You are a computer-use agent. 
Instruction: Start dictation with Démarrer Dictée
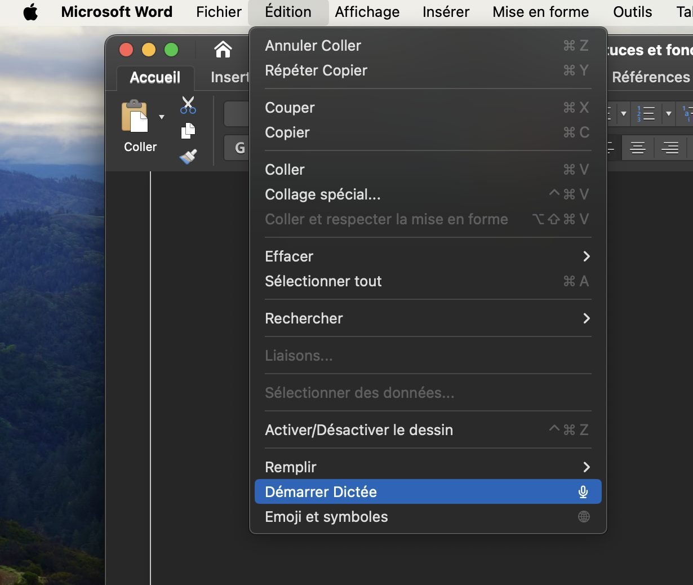click(428, 492)
